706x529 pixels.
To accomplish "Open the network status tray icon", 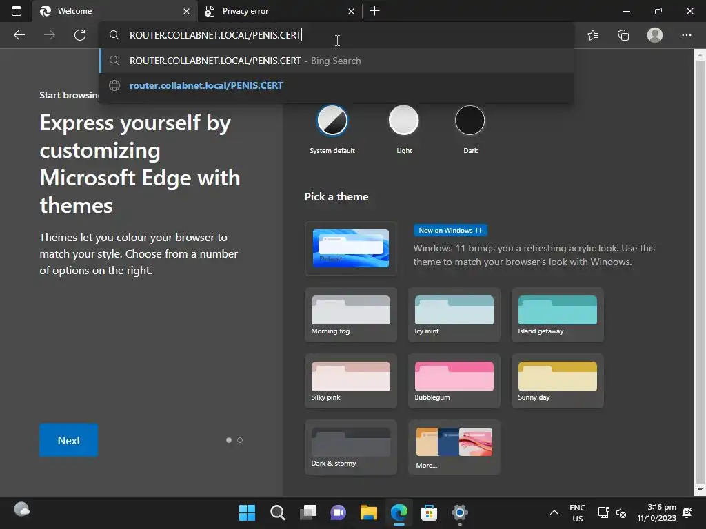I will [603, 512].
